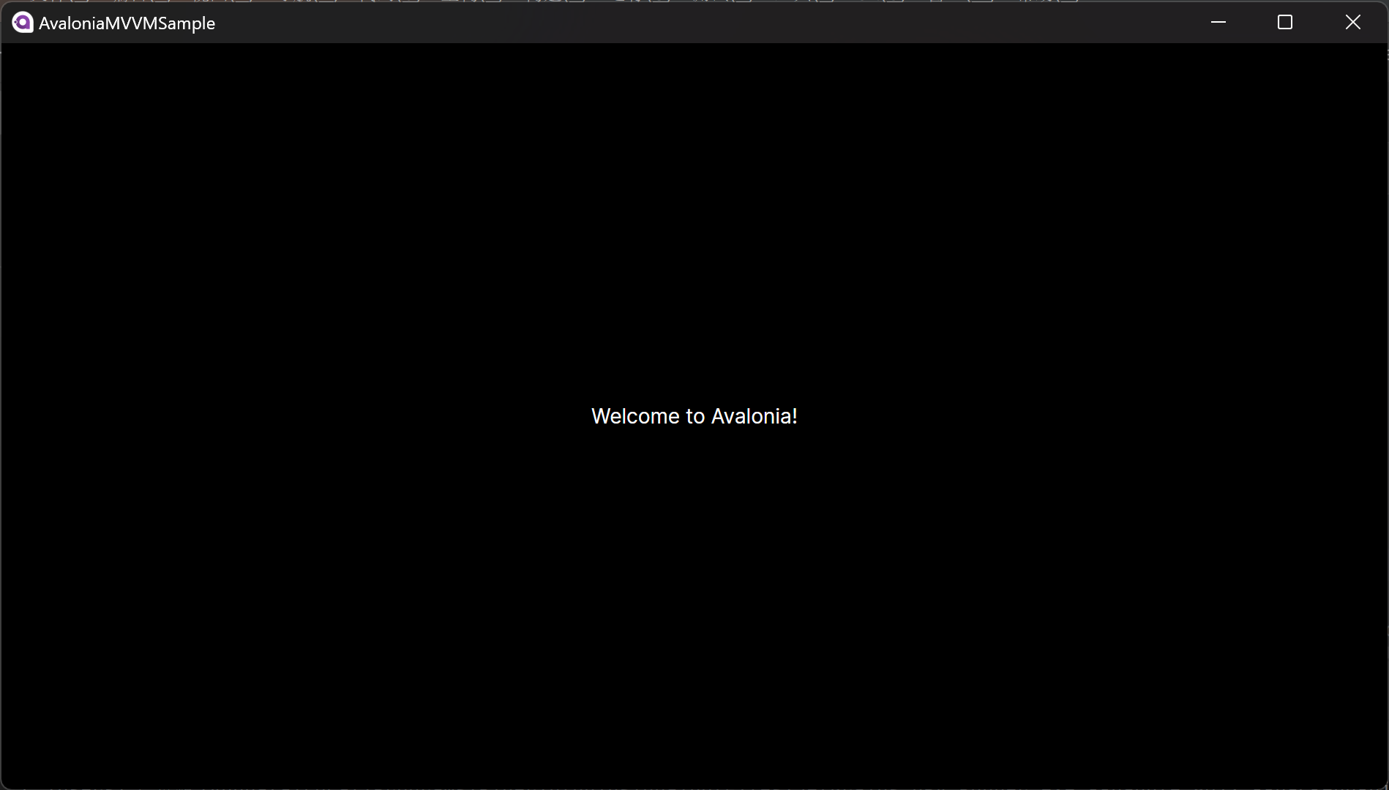Image resolution: width=1389 pixels, height=790 pixels.
Task: Minimize the AvaloniaMVVMSample window
Action: pyautogui.click(x=1218, y=23)
